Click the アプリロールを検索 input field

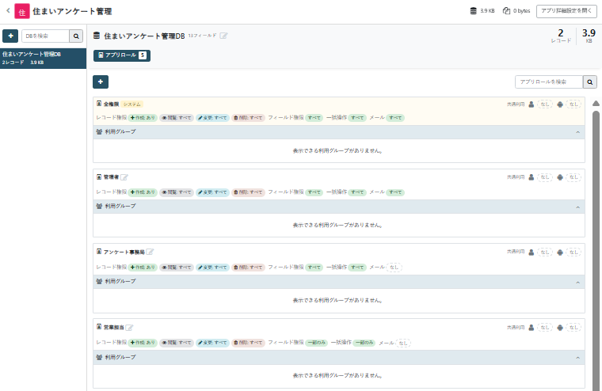pyautogui.click(x=549, y=82)
